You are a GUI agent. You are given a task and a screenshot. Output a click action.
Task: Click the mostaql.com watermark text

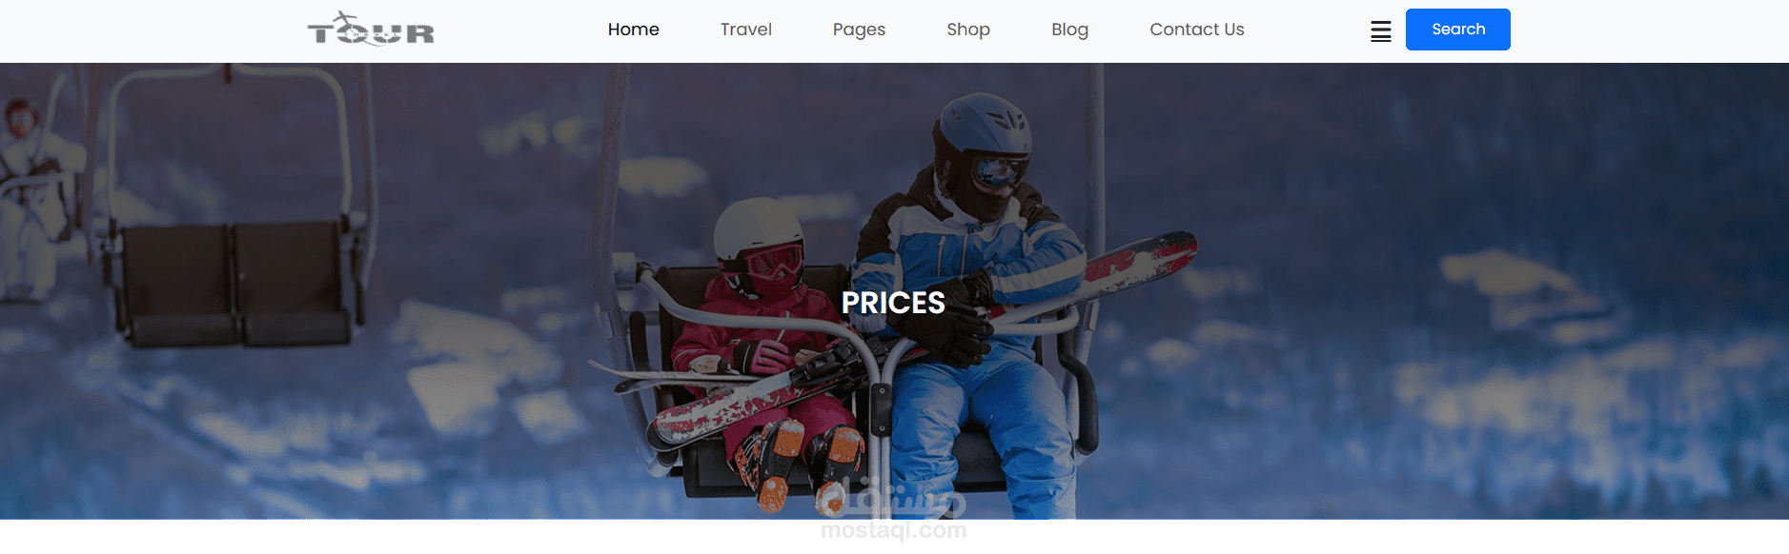click(x=893, y=530)
